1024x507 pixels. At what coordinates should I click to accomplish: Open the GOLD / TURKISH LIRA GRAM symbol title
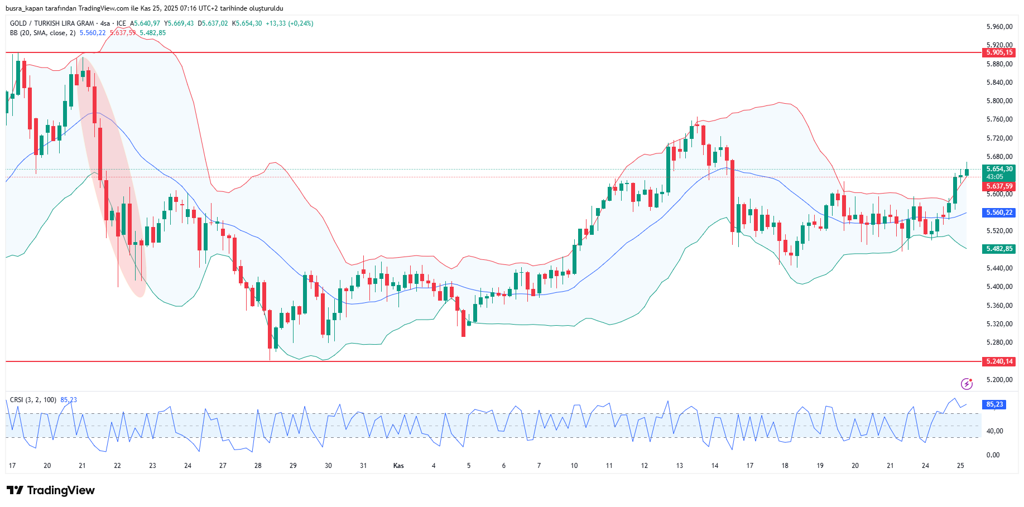[x=52, y=23]
